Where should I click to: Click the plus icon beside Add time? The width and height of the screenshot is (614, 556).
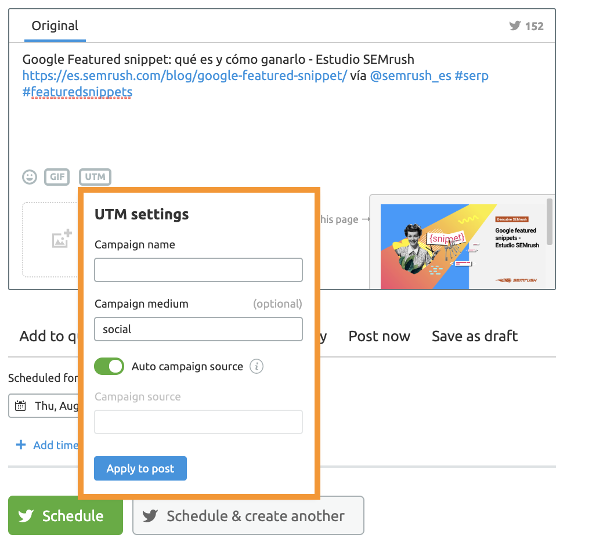coord(21,445)
